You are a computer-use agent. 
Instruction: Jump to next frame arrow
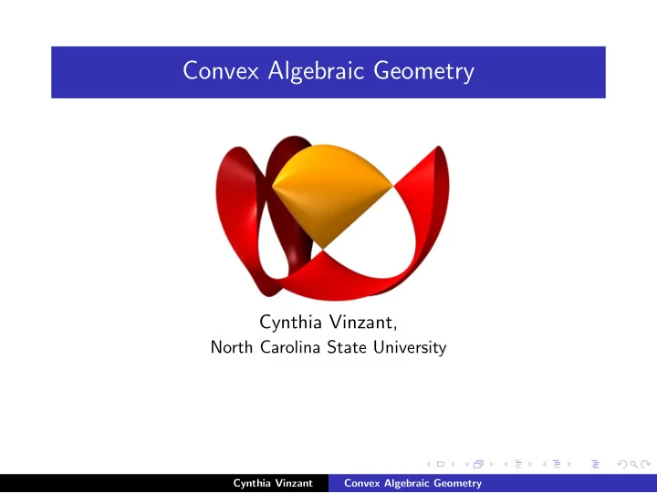pos(492,464)
